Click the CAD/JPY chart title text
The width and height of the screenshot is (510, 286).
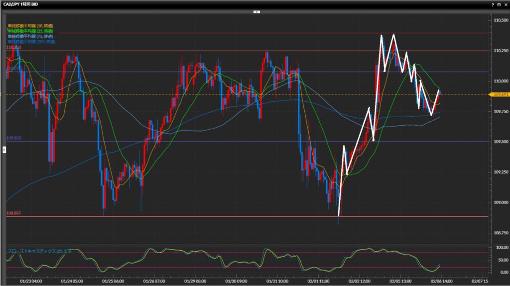(x=20, y=4)
